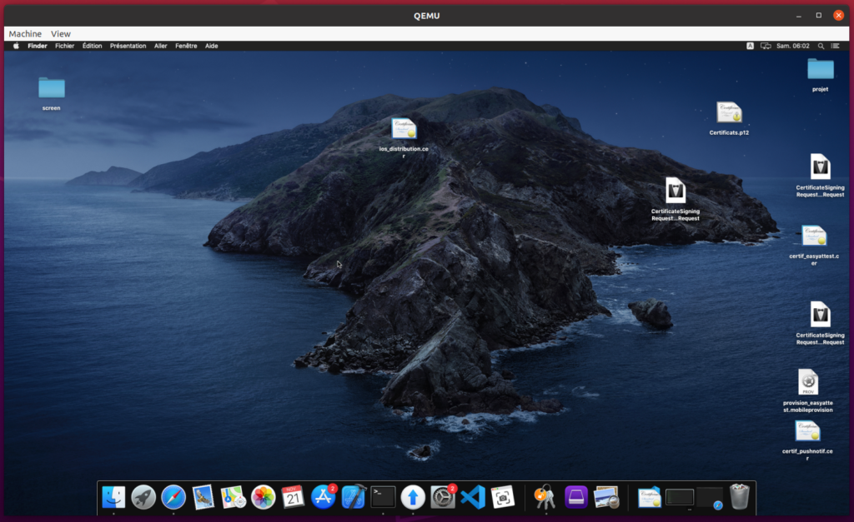Open Xcode from the dock
The height and width of the screenshot is (522, 854).
click(x=354, y=497)
